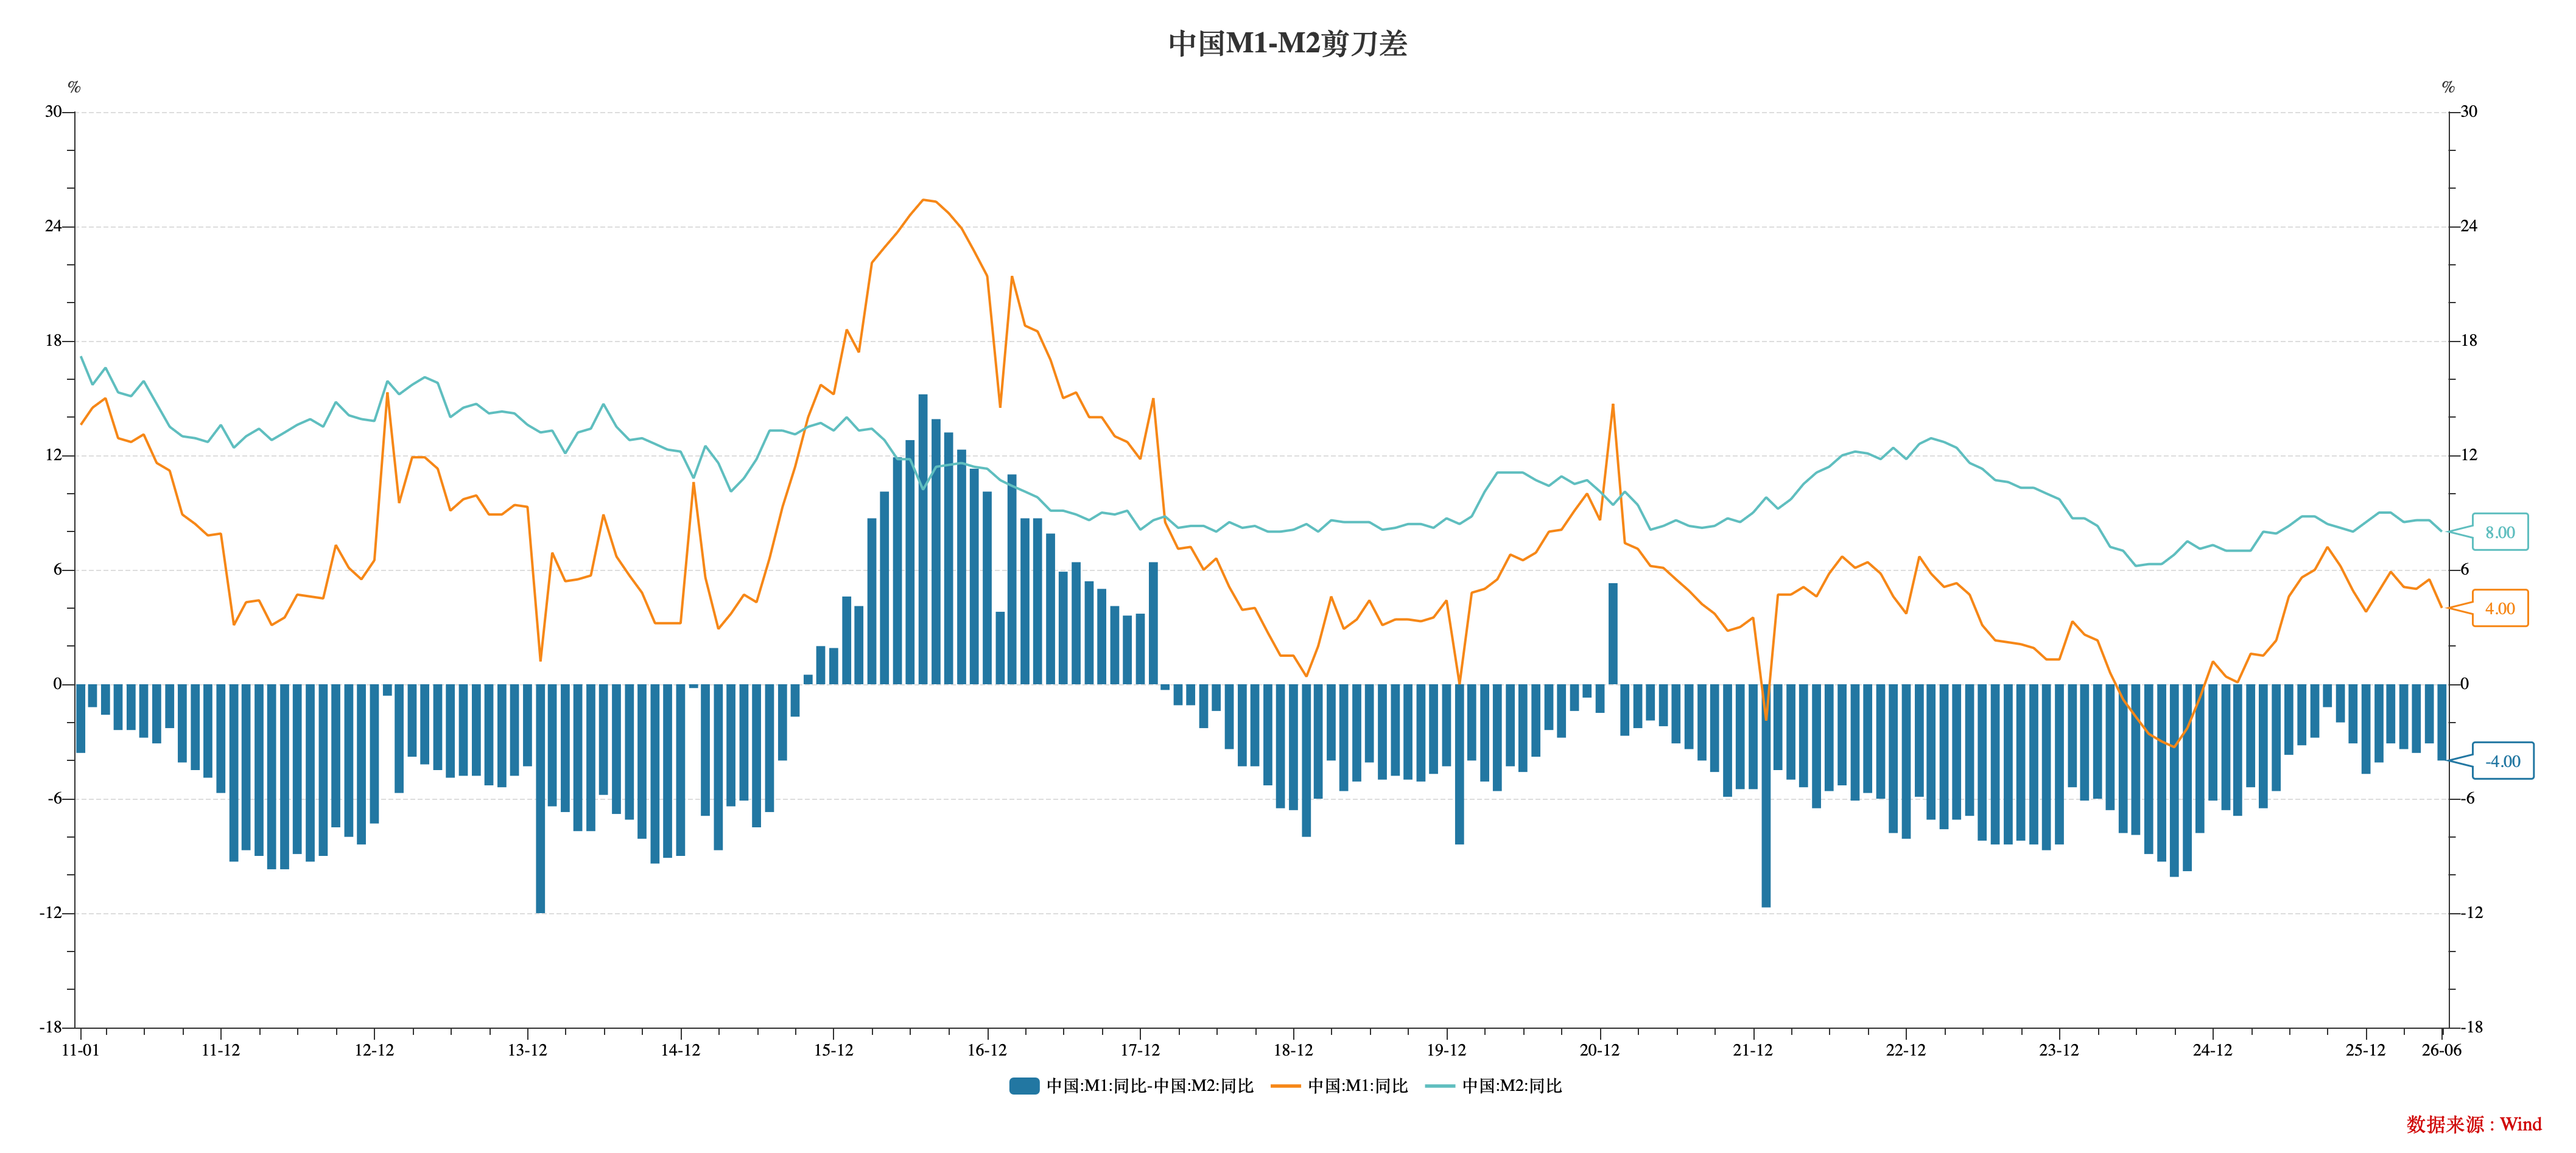
Task: Click the 11-01 x-axis label
Action: (x=81, y=1050)
